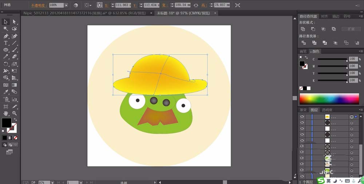Hide the top yellow hat layer

[x=302, y=116]
